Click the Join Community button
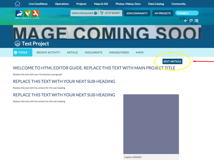 tap(137, 13)
